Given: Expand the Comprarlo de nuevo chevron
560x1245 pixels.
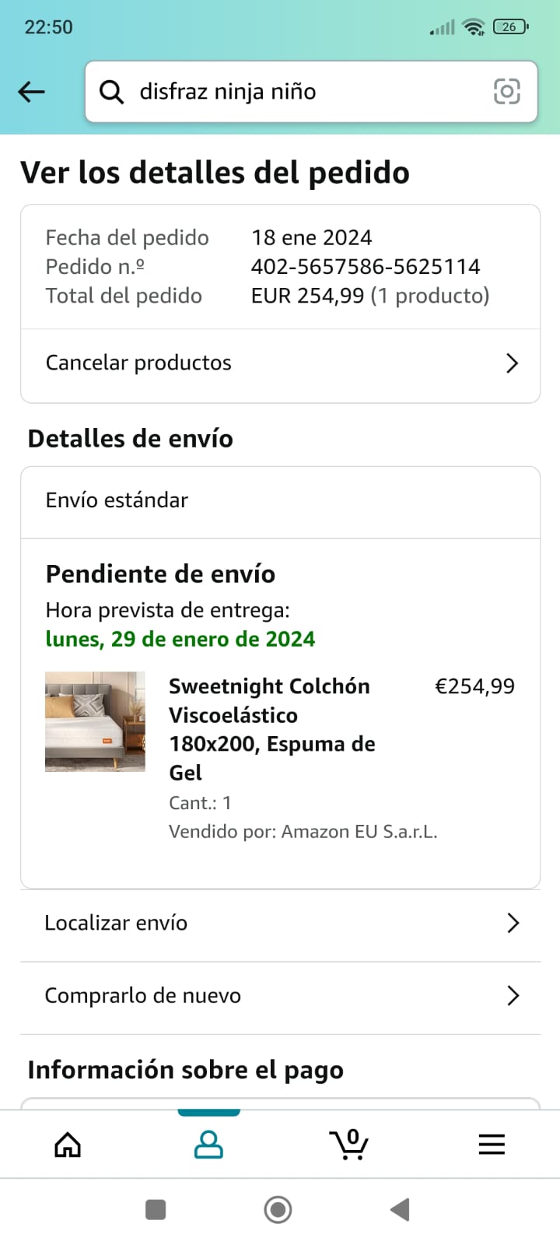Looking at the screenshot, I should tap(513, 995).
